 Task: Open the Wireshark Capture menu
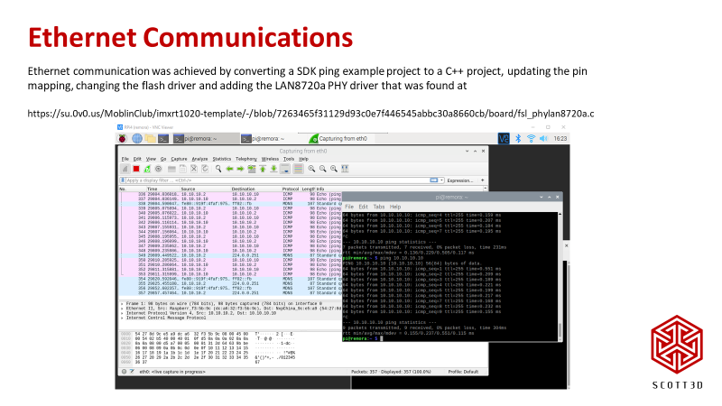179,159
